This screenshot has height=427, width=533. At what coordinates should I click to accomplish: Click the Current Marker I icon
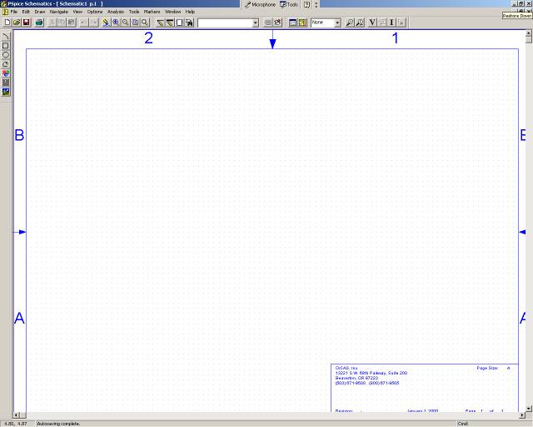pyautogui.click(x=391, y=23)
